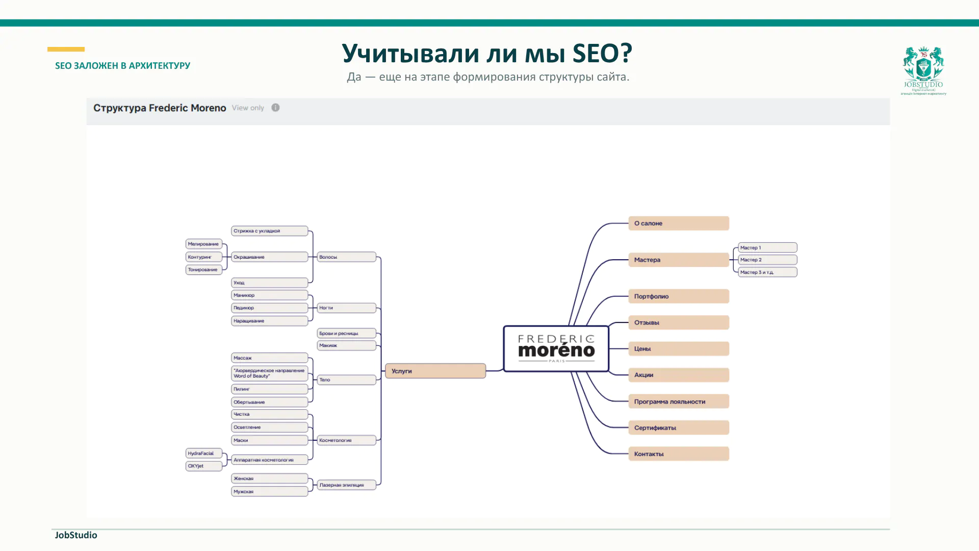The image size is (979, 551).
Task: Click the 'Наращивание' node
Action: click(x=270, y=321)
